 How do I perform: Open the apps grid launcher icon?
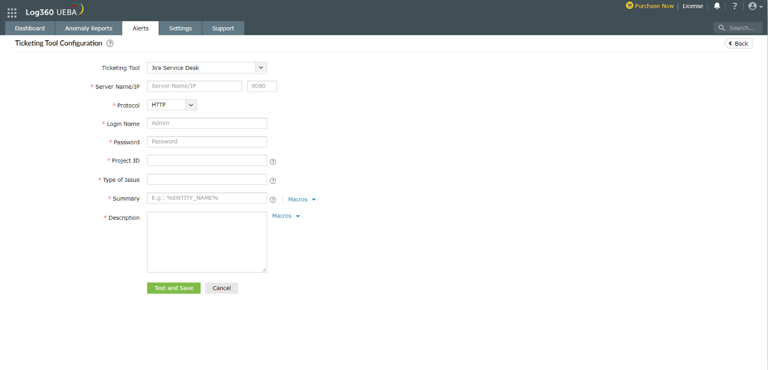click(12, 13)
